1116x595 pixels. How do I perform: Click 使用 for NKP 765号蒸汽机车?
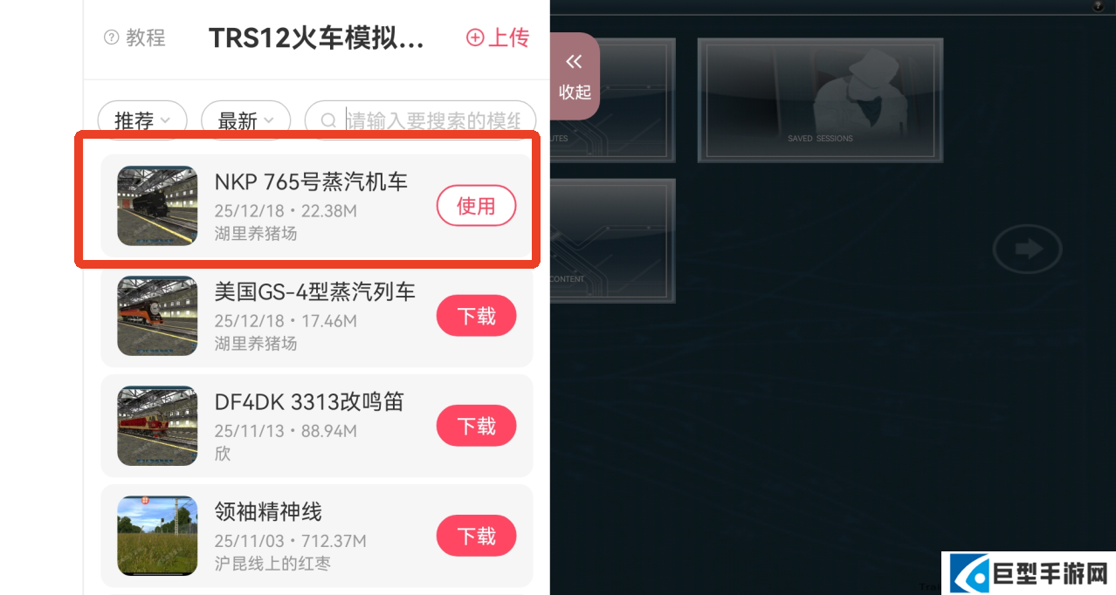point(476,206)
